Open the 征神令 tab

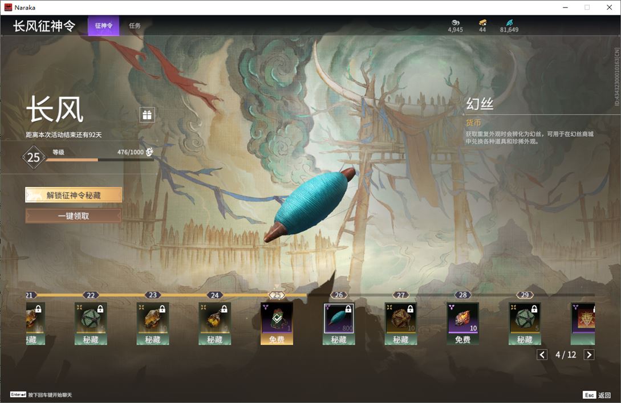tap(103, 26)
